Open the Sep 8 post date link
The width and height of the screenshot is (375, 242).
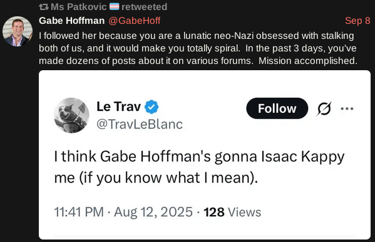[x=357, y=21]
